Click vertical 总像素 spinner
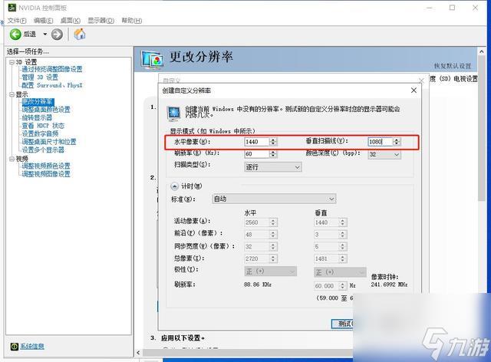The height and width of the screenshot is (362, 491). click(x=343, y=258)
